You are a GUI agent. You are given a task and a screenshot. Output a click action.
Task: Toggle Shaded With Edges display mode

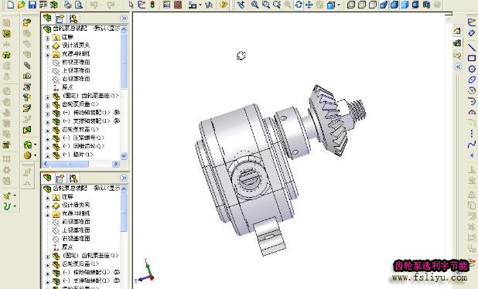(x=394, y=5)
